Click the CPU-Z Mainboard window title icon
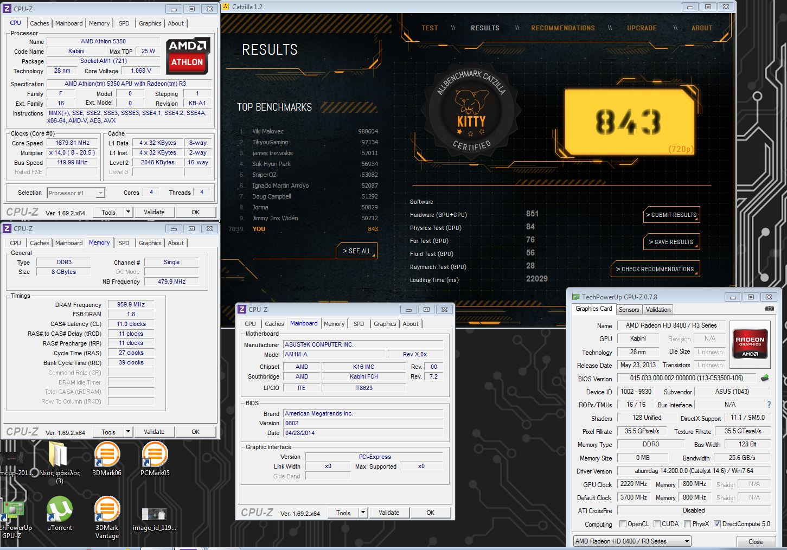Screen dimensions: 787x550 (242, 309)
